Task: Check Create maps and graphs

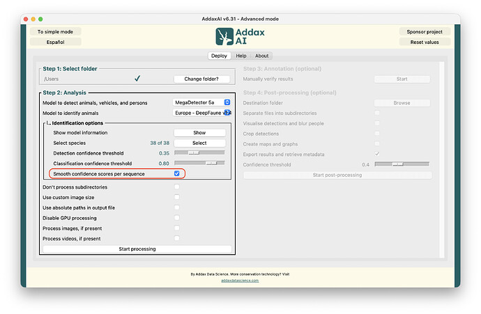Action: [x=377, y=143]
